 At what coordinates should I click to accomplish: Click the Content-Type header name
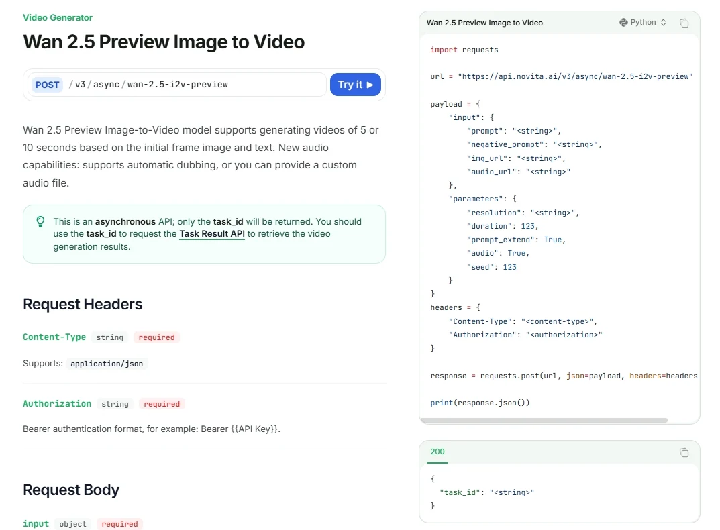pos(54,337)
